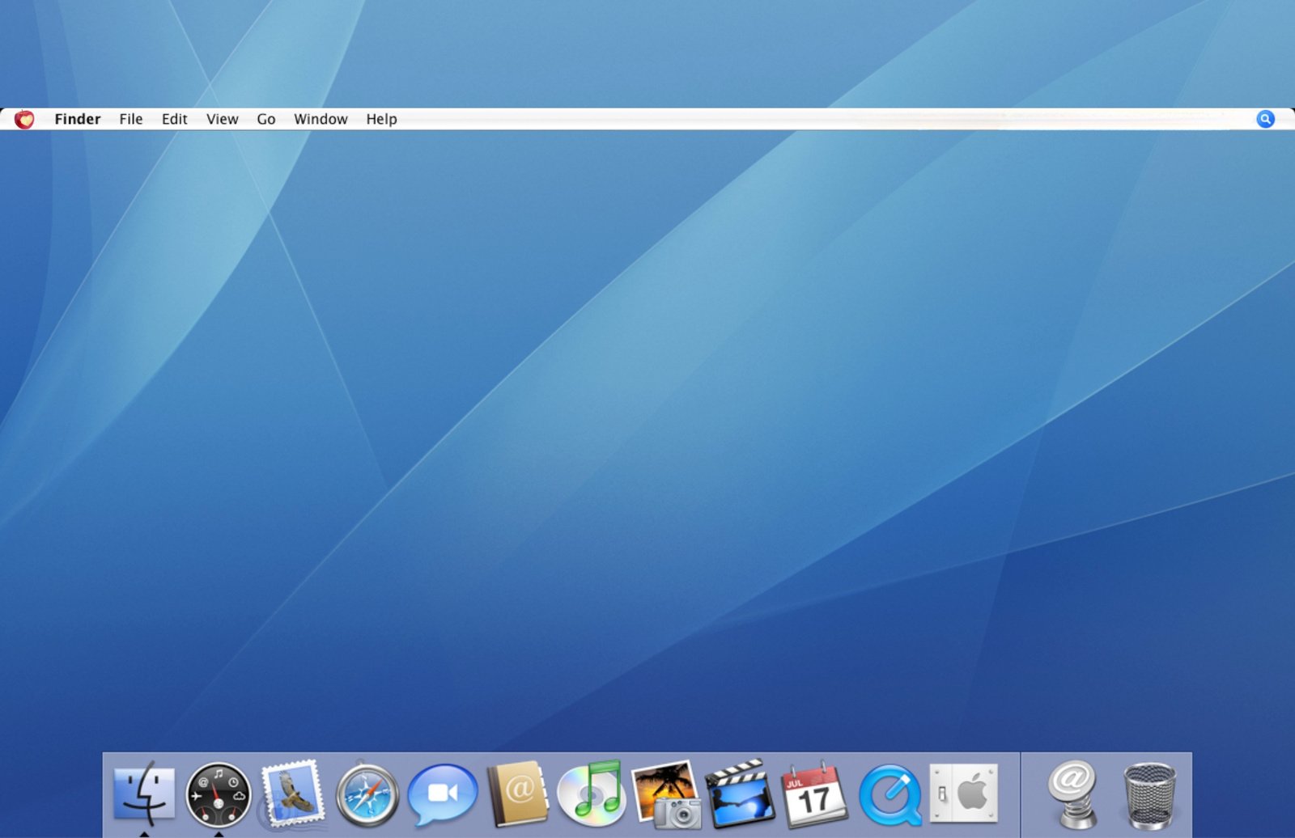Click the @ spring icon in the Dock
Viewport: 1295px width, 838px height.
(1072, 794)
